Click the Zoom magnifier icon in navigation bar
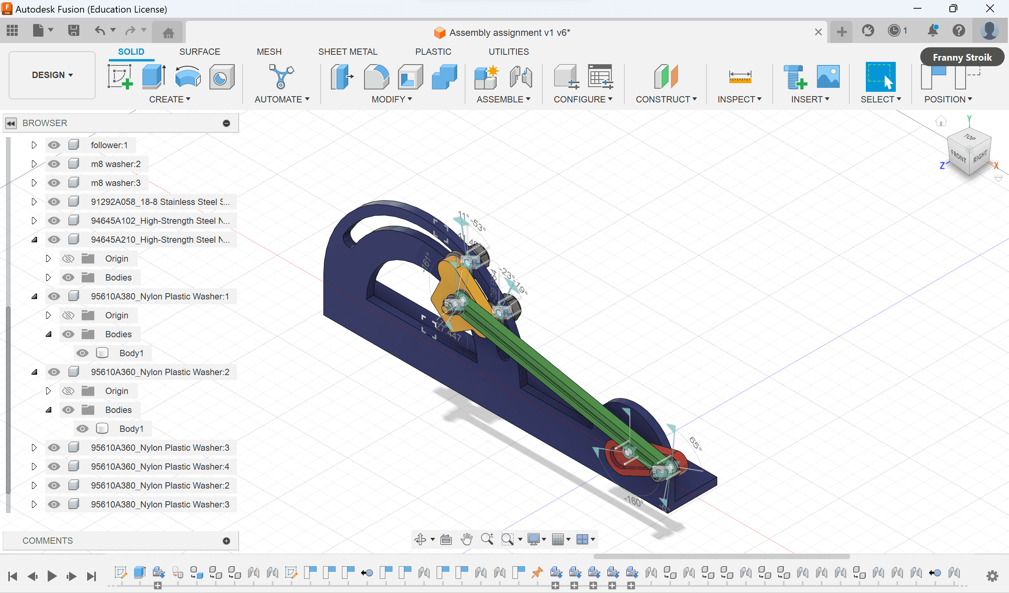1009x593 pixels. (487, 539)
